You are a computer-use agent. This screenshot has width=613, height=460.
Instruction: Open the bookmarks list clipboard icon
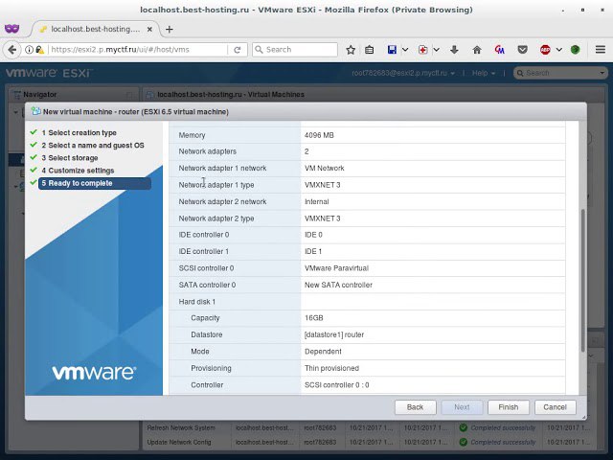369,50
